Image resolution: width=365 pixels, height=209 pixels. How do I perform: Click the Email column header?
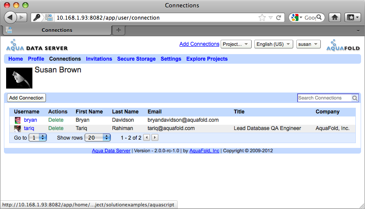click(x=154, y=112)
